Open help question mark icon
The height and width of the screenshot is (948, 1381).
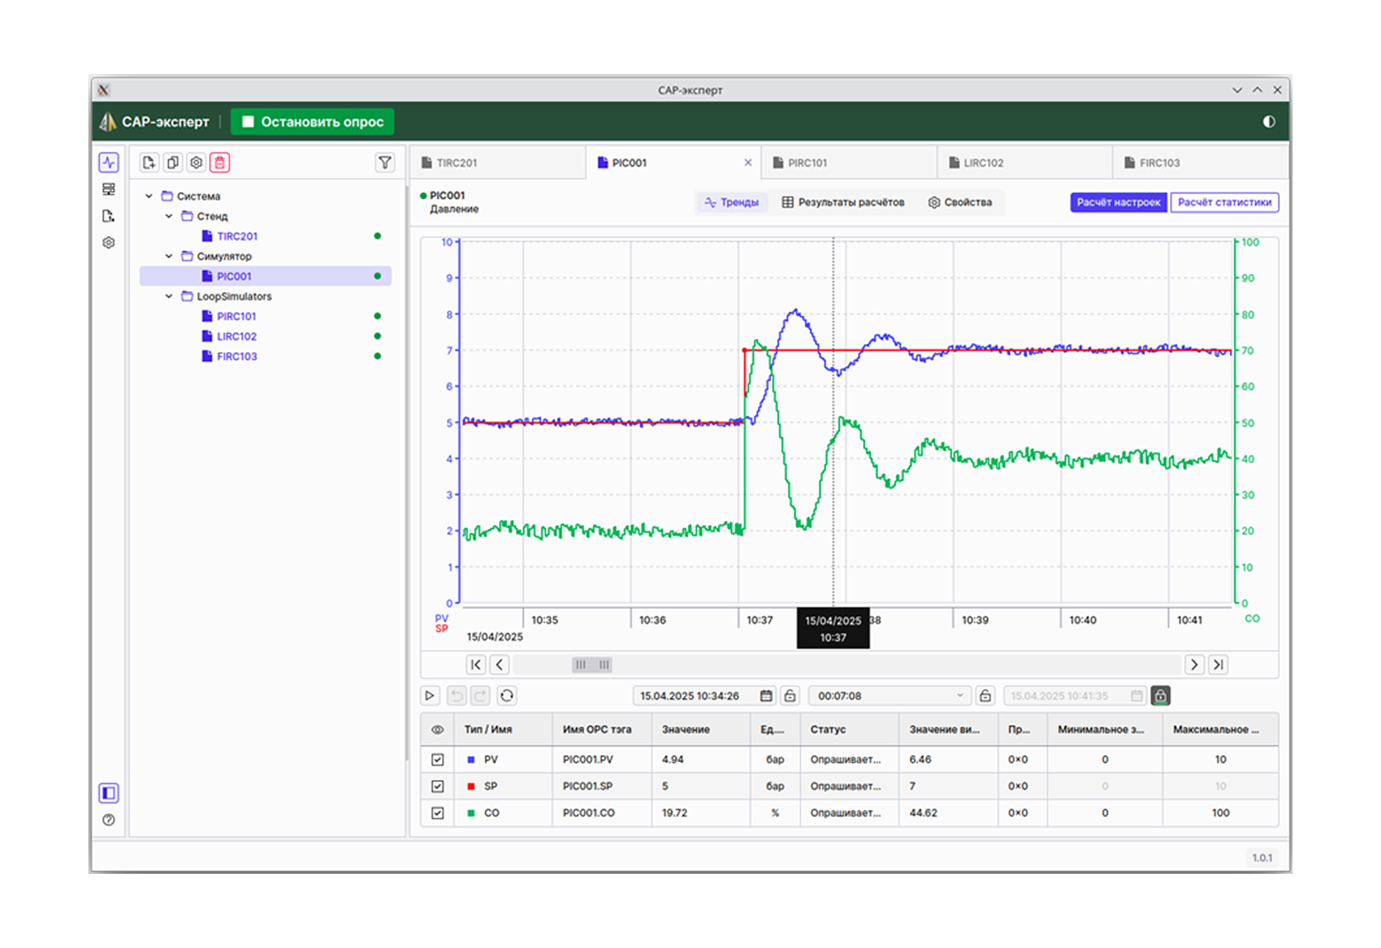[x=109, y=820]
